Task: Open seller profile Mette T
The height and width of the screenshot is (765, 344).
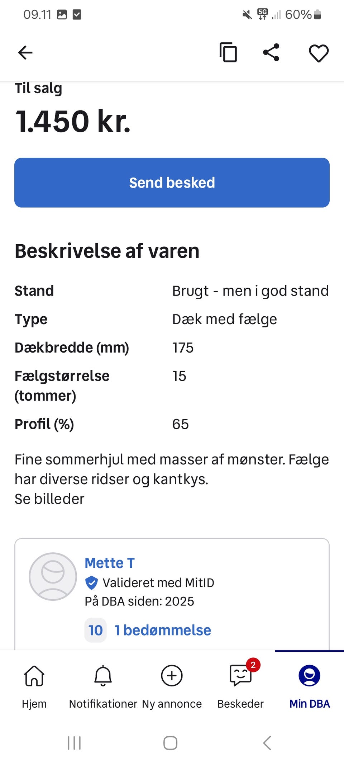Action: click(110, 563)
